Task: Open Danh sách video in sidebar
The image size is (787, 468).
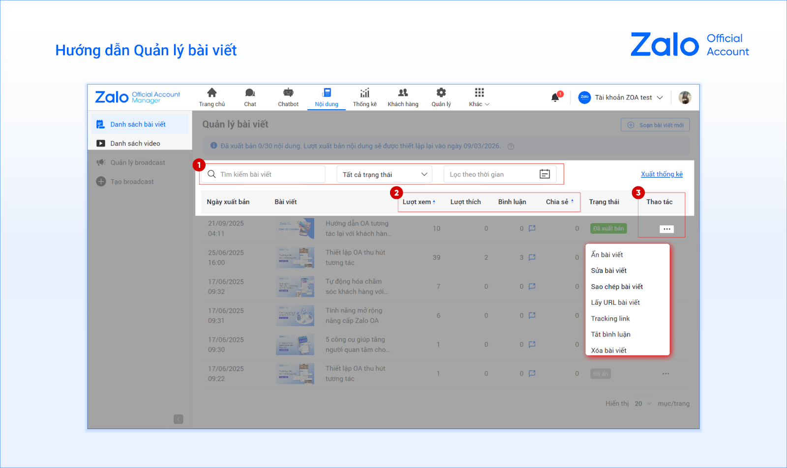Action: pyautogui.click(x=135, y=144)
